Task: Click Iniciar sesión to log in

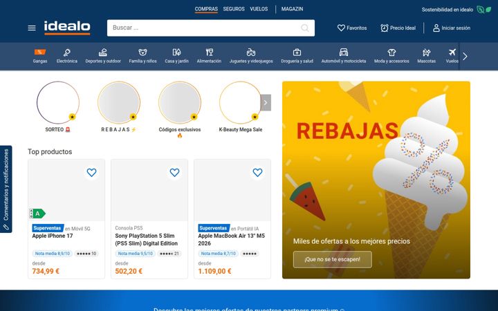Action: click(x=451, y=28)
